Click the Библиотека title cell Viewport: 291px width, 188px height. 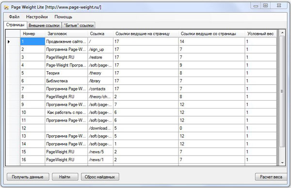pos(66,81)
